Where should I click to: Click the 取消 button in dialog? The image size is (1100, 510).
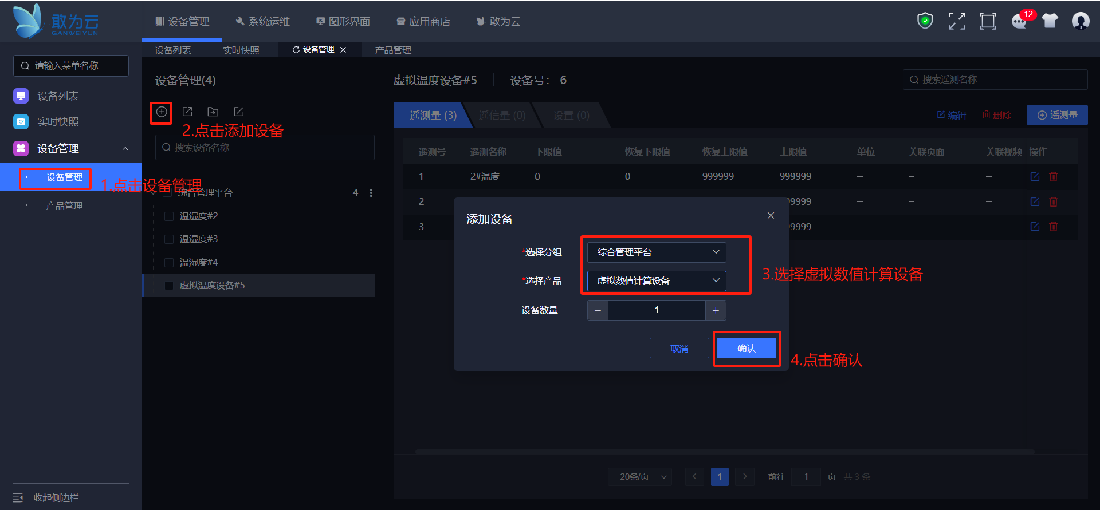pos(679,348)
